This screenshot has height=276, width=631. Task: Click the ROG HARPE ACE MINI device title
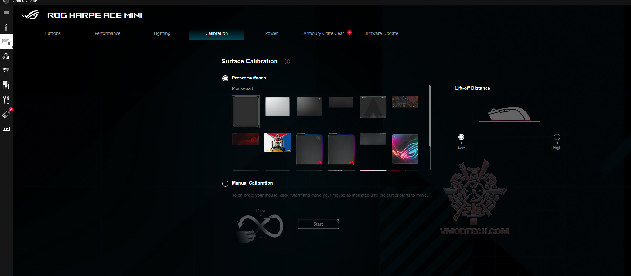tap(95, 15)
